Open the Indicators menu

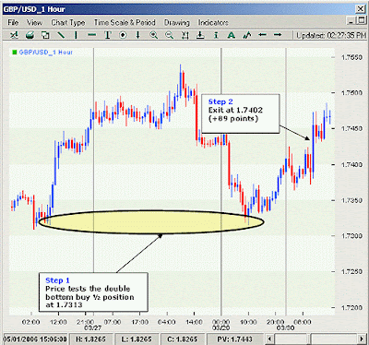coord(213,22)
